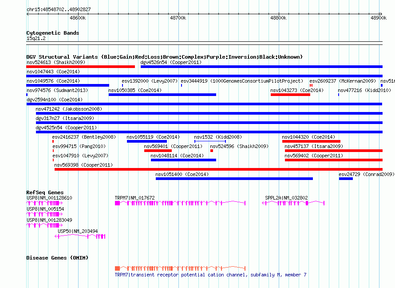Click the nsv1050385 (Coe2014) blue bar
The height and width of the screenshot is (288, 395).
point(162,95)
